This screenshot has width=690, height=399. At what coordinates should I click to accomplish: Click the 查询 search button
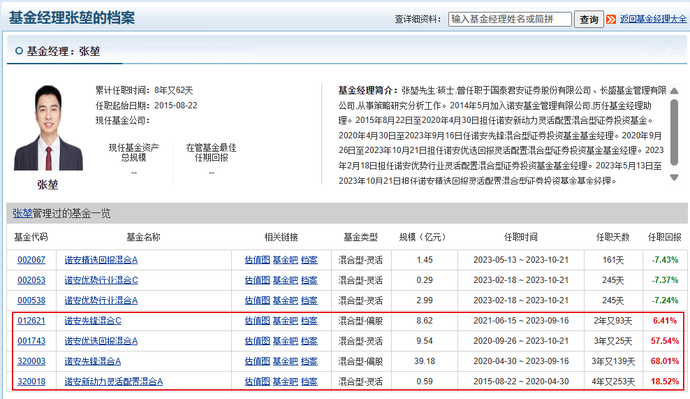tap(589, 20)
